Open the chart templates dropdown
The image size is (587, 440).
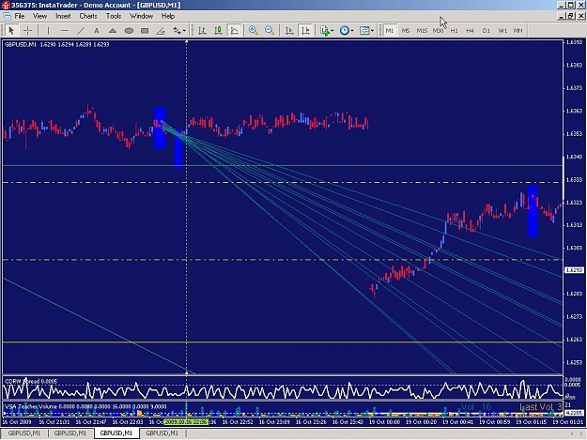click(x=366, y=31)
